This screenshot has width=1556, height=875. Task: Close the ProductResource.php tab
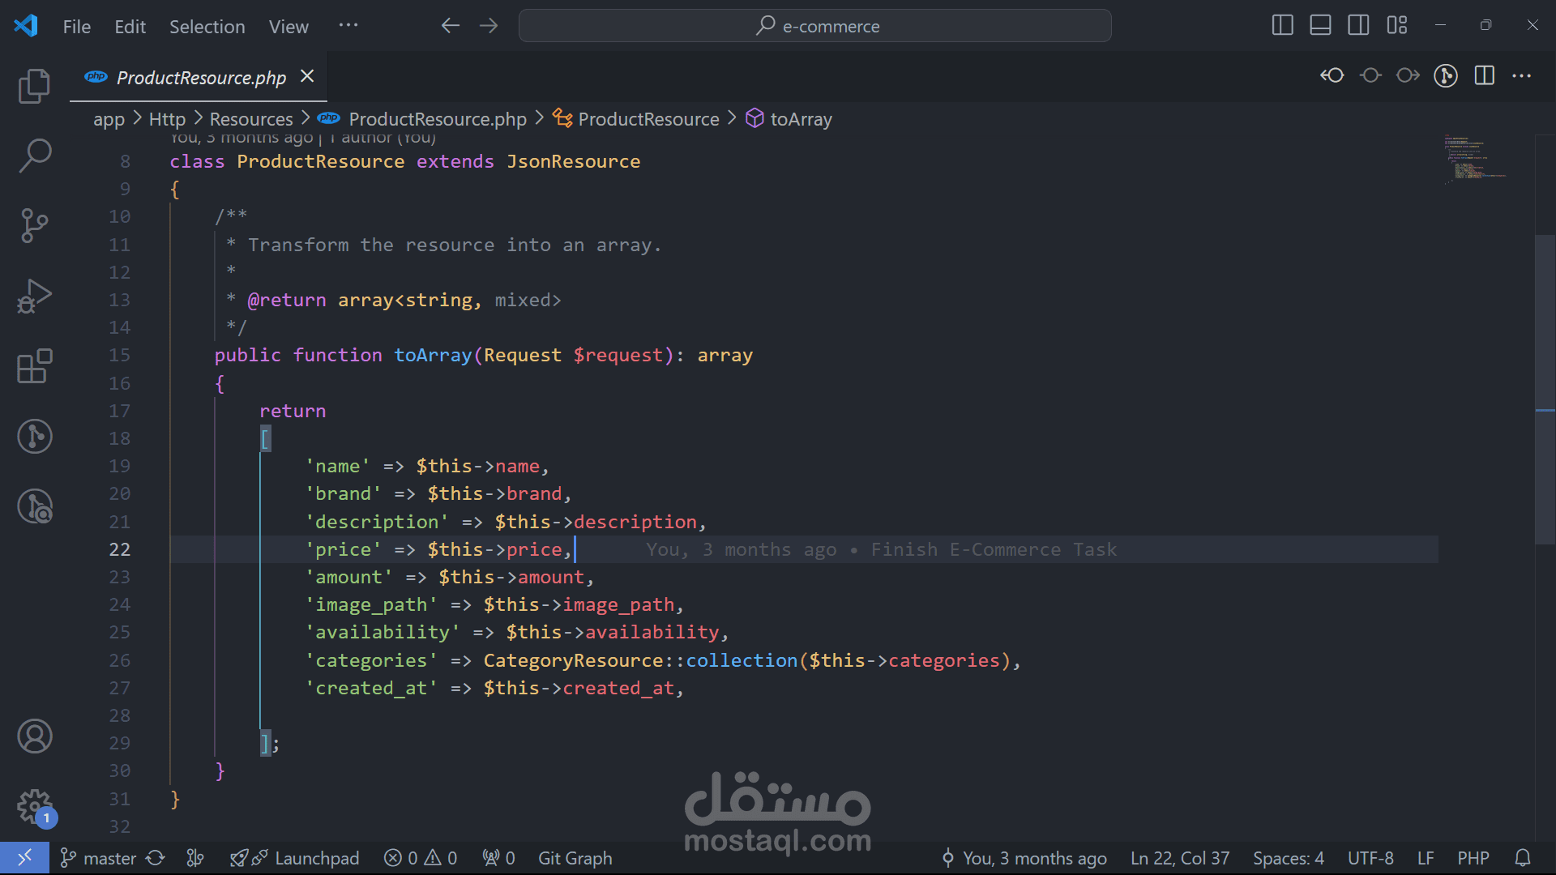point(307,76)
